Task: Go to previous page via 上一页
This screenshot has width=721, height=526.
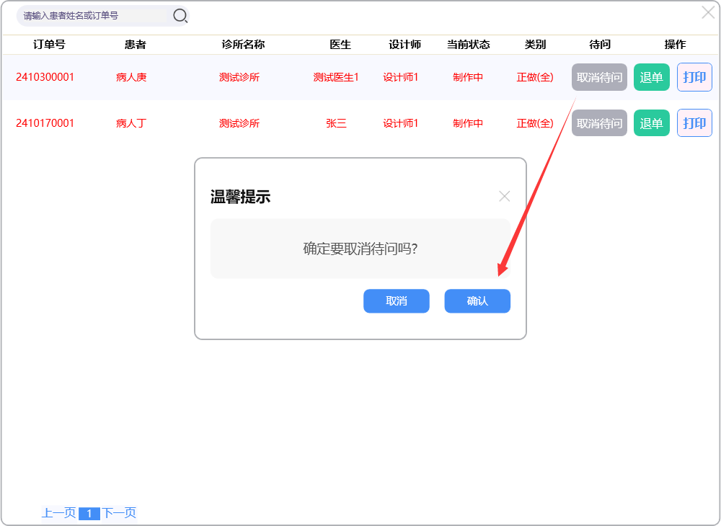Action: click(x=58, y=513)
